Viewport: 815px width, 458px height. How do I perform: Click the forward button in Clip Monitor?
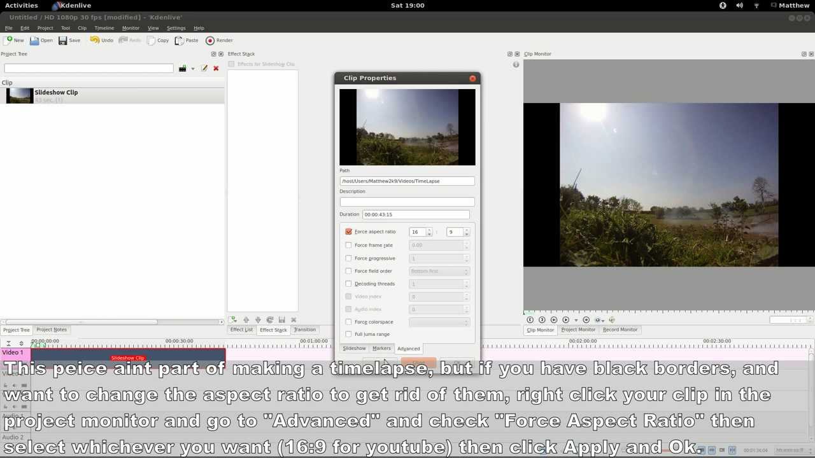click(x=586, y=320)
